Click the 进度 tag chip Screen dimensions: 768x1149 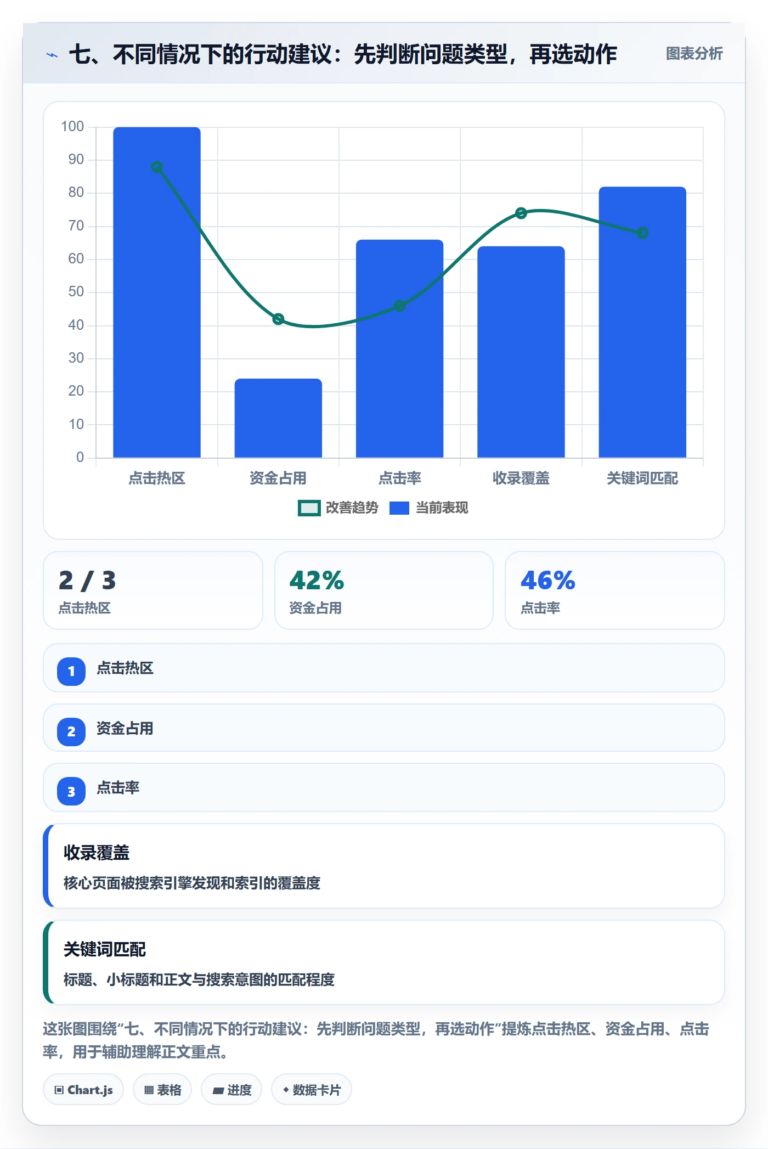tap(231, 1090)
